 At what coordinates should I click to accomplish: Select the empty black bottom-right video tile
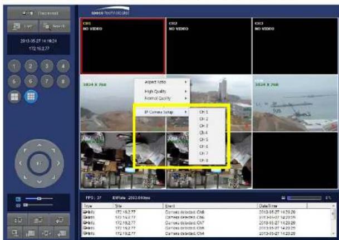[x=295, y=160]
